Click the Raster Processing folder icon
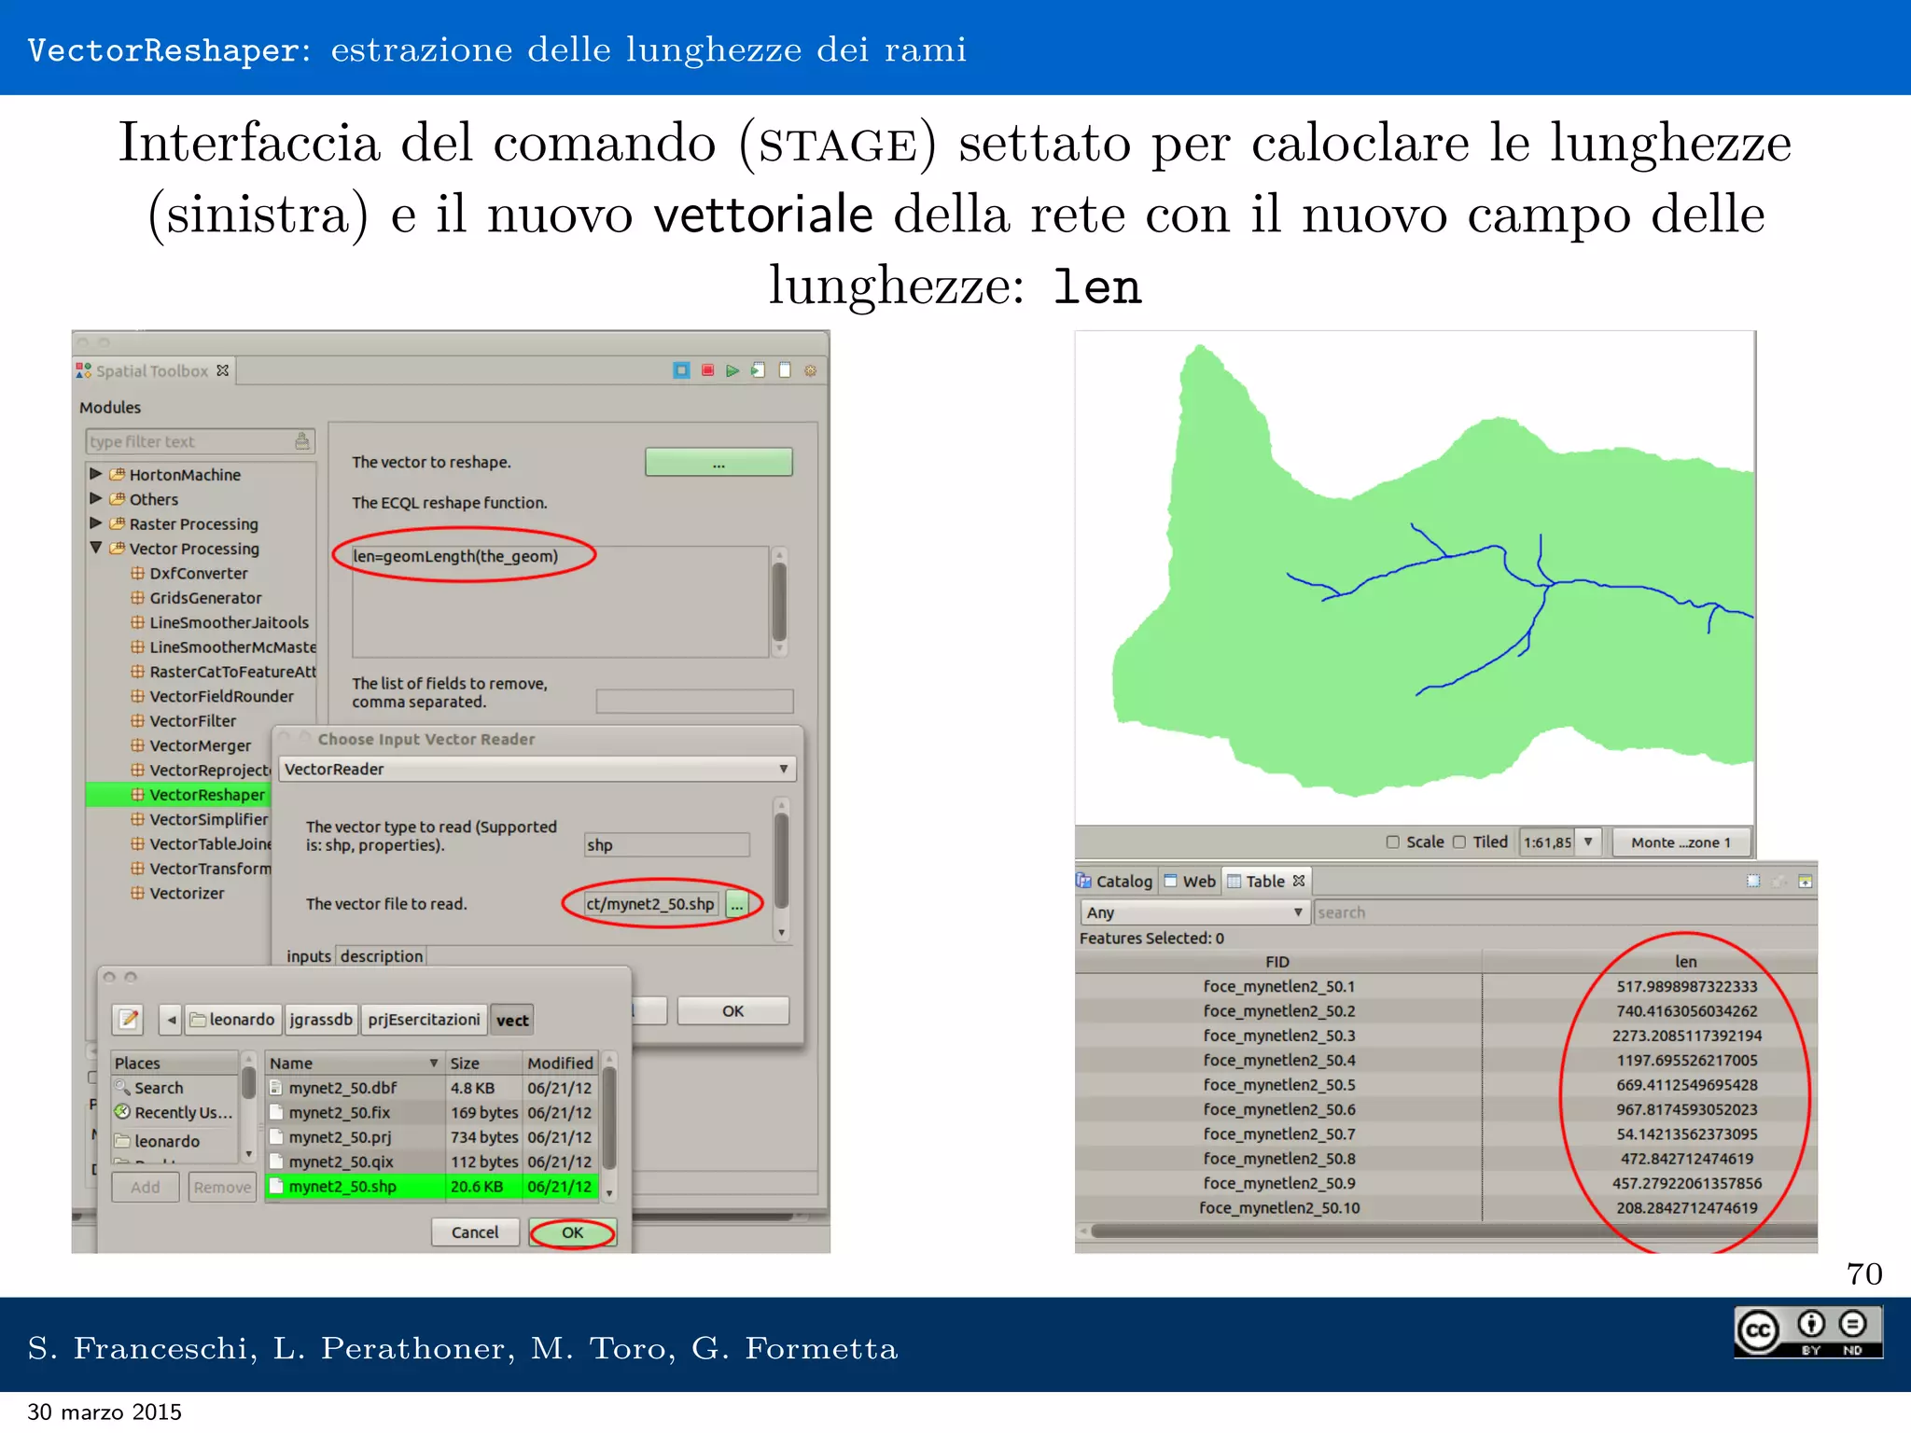Viewport: 1911px width, 1433px height. (x=117, y=523)
